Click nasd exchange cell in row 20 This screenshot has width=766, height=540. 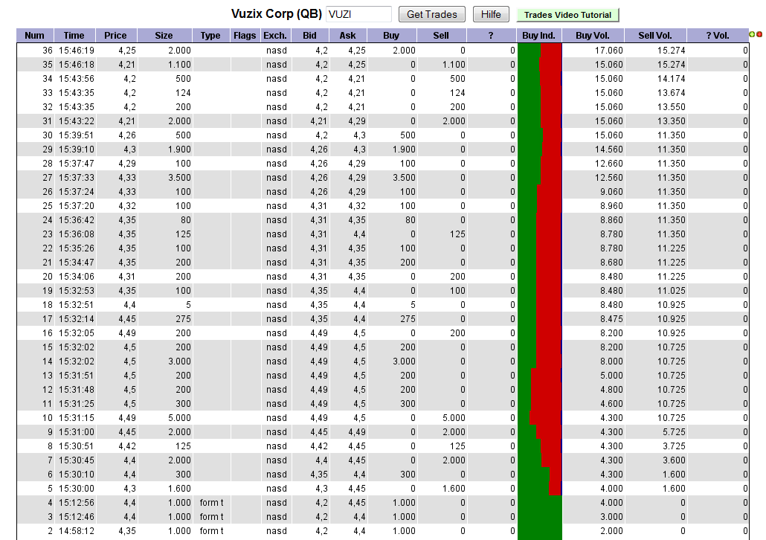pyautogui.click(x=277, y=277)
